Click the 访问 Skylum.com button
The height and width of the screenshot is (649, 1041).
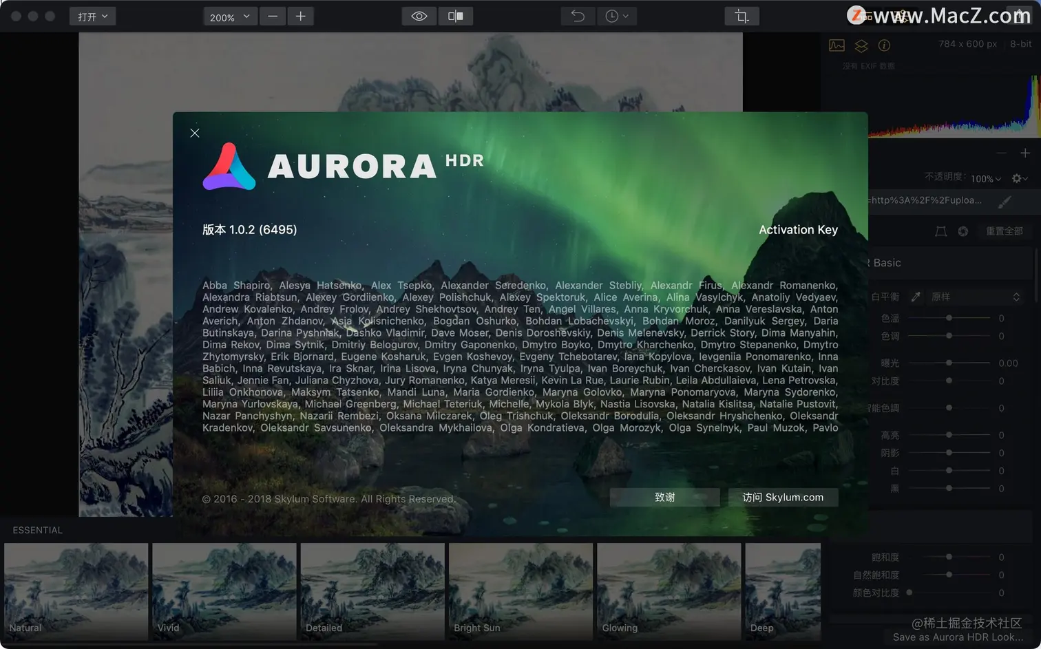783,498
